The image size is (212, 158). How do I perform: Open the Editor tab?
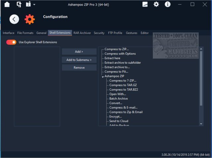coord(144,33)
